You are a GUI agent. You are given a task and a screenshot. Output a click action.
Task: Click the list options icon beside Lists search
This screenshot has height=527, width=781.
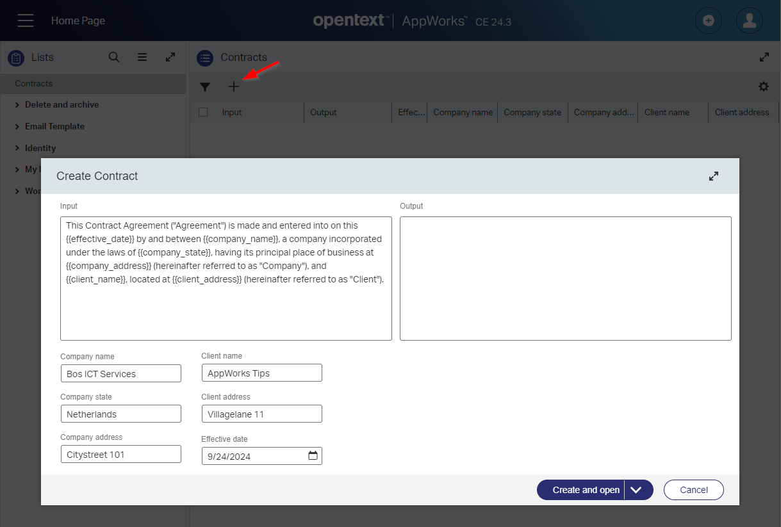pos(142,57)
